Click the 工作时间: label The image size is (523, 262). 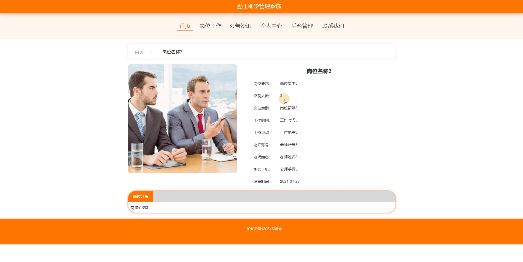[262, 120]
